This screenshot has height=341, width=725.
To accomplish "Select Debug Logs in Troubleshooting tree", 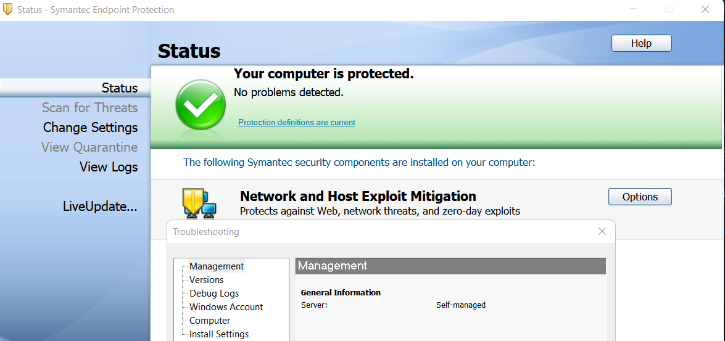I will pos(214,294).
